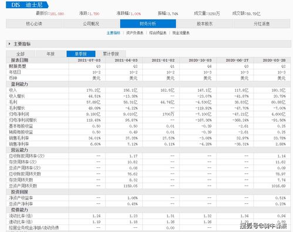Click the 2020-10-03 column header
The width and height of the screenshot is (293, 232).
pyautogui.click(x=200, y=60)
